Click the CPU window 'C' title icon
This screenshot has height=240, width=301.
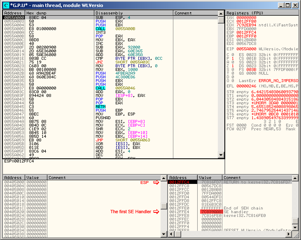click(6, 5)
